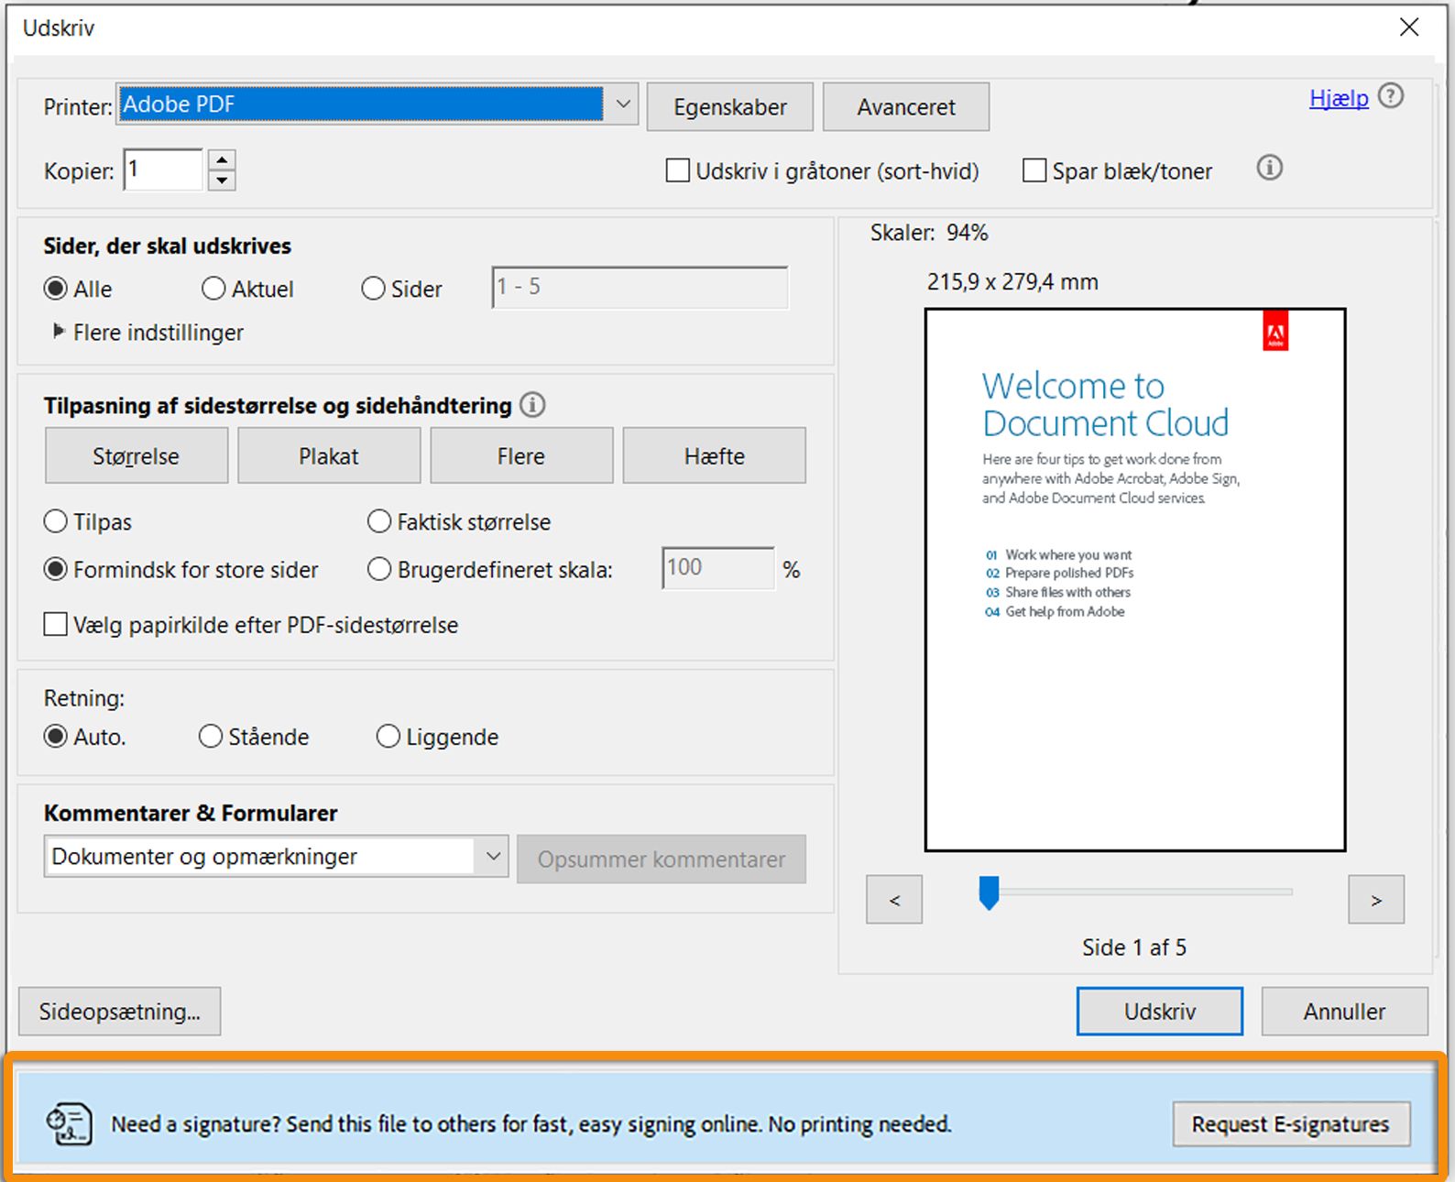
Task: Check Vælg papirkilde efter PDF-sidestørrelse
Action: pyautogui.click(x=56, y=625)
